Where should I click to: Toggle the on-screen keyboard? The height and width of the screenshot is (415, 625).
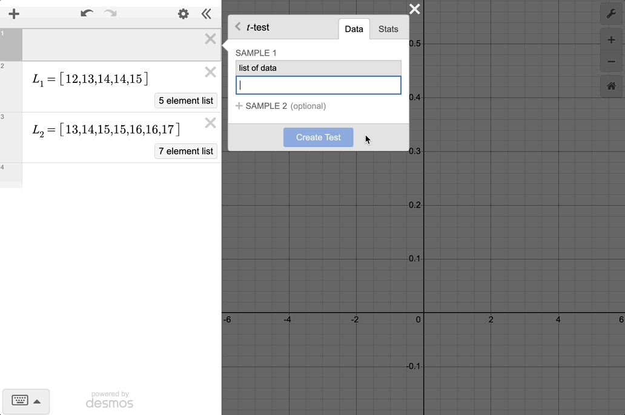click(x=26, y=401)
